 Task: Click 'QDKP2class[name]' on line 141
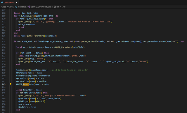[x=25, y=79]
